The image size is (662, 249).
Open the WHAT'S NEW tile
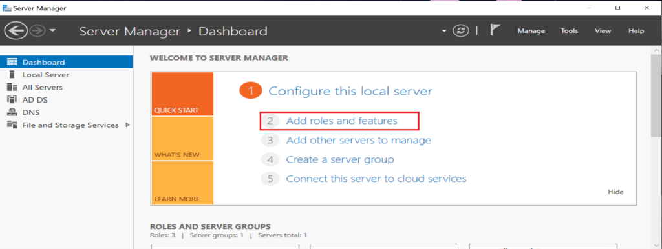182,138
